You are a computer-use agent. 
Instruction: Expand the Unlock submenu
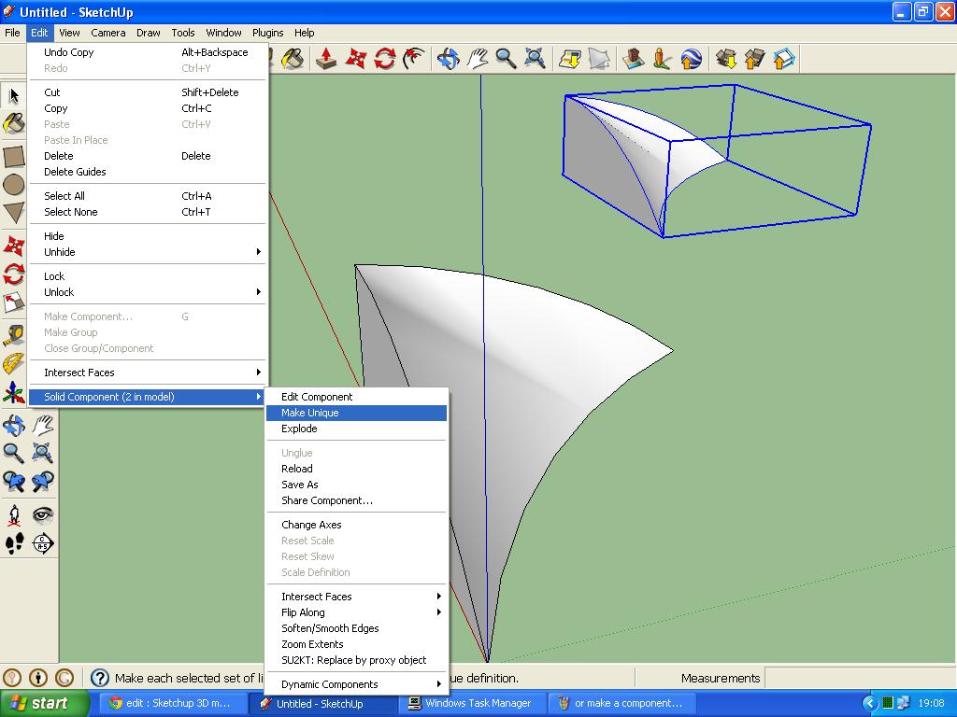pos(147,292)
